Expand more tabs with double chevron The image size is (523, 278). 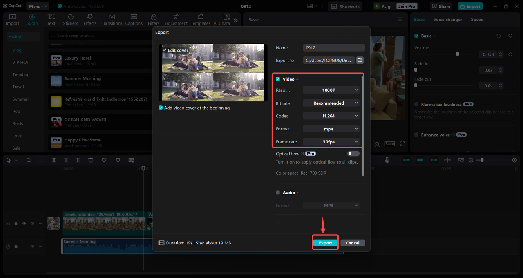[235, 20]
